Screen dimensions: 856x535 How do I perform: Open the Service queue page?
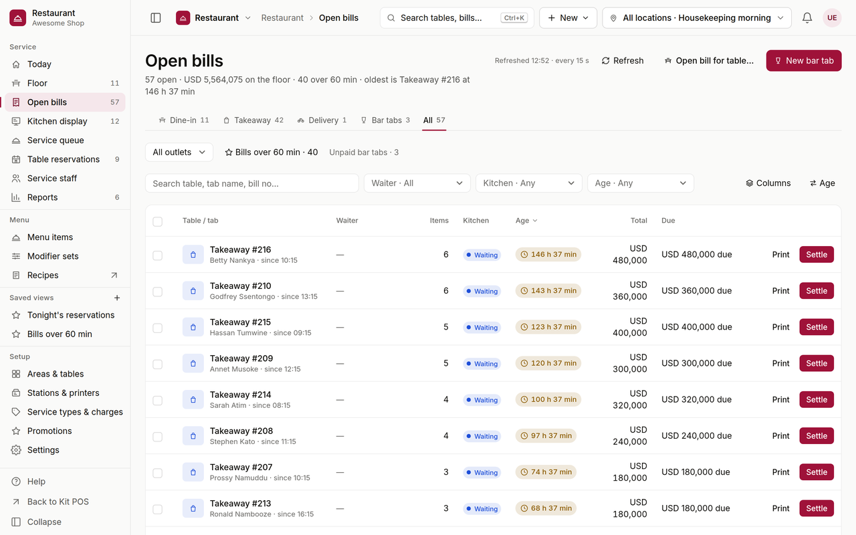click(65, 140)
